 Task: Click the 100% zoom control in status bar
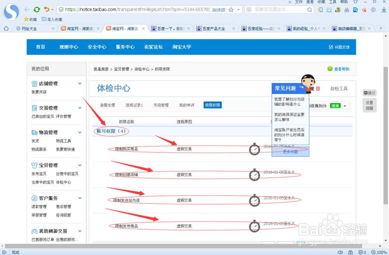click(379, 252)
